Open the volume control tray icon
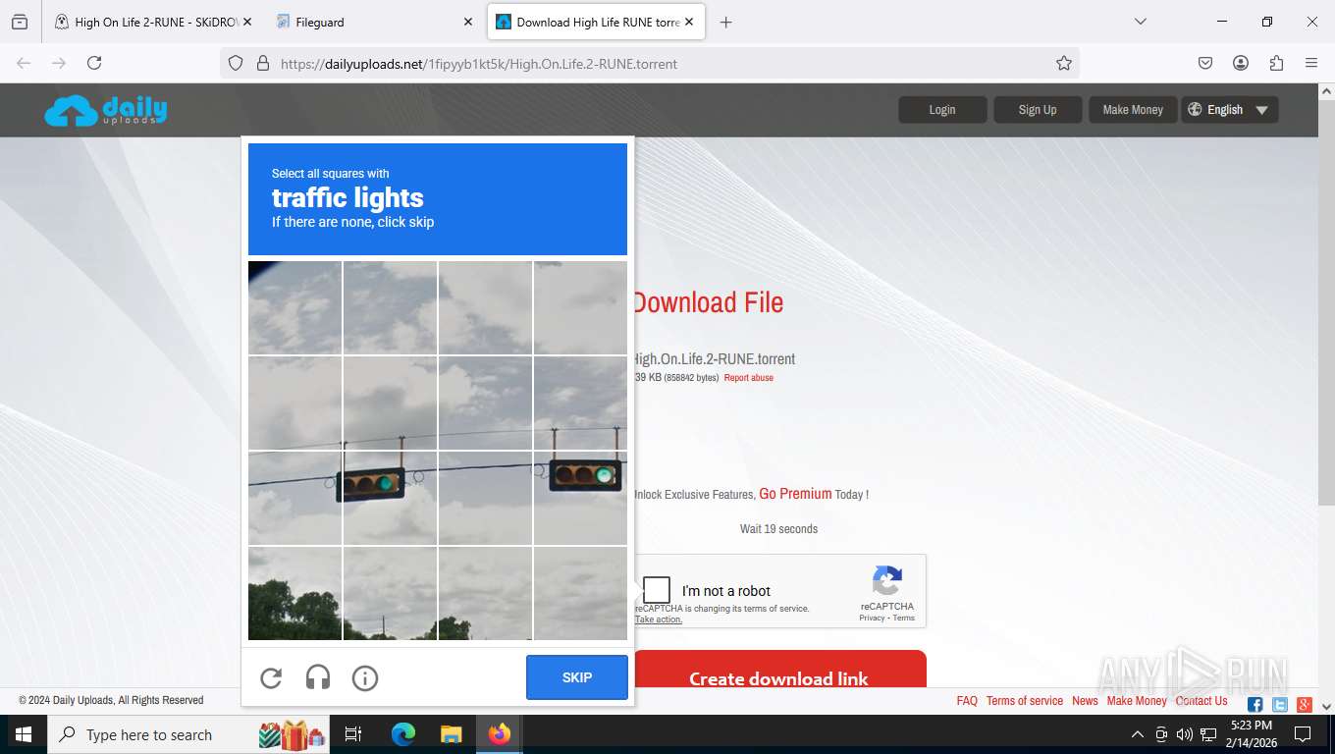The image size is (1335, 754). click(x=1184, y=734)
